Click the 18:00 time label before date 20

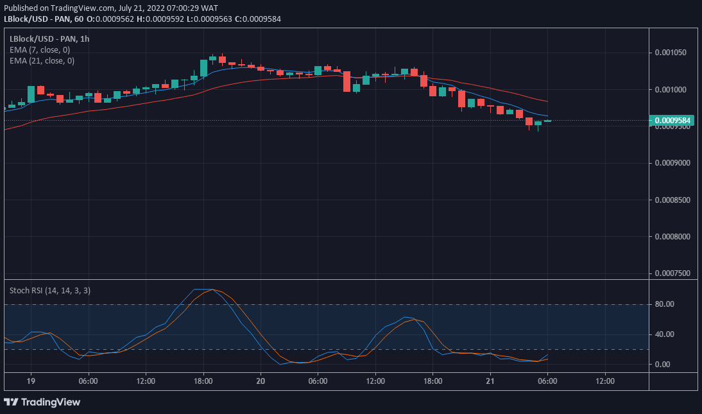tap(203, 381)
